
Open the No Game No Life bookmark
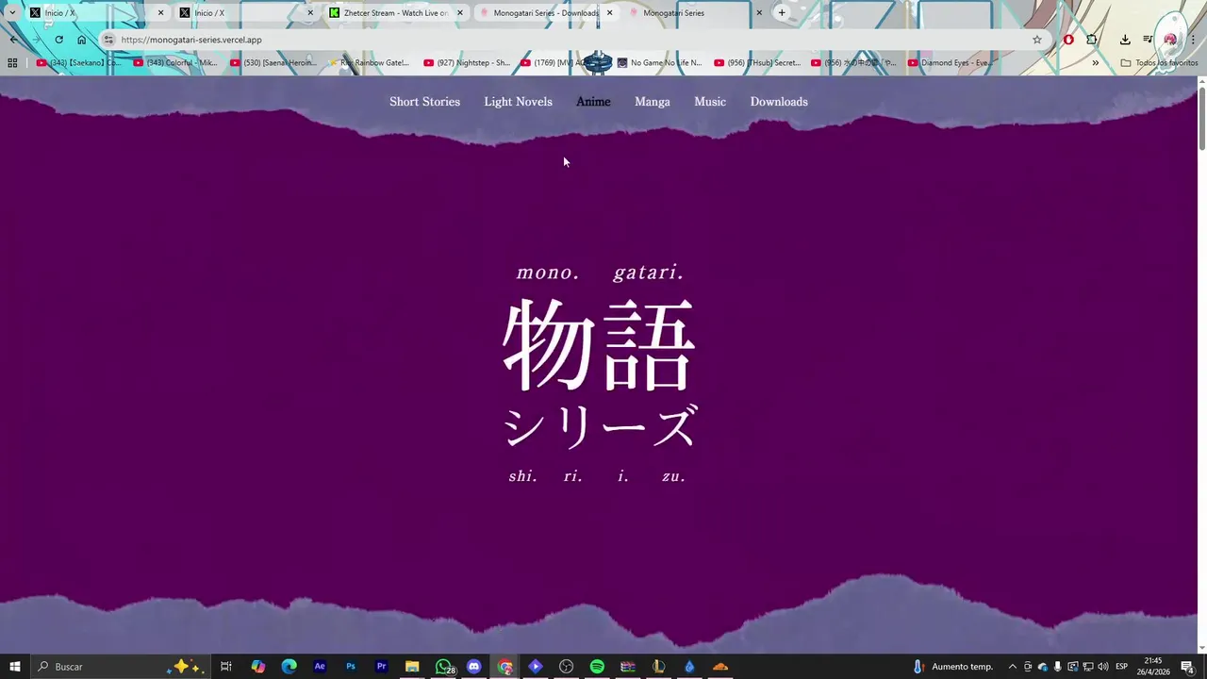(x=659, y=63)
